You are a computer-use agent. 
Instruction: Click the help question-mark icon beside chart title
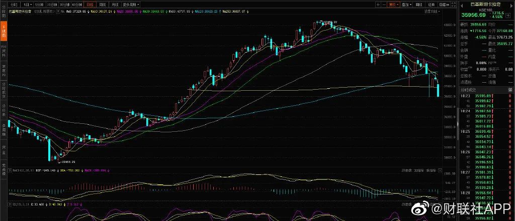[58, 11]
